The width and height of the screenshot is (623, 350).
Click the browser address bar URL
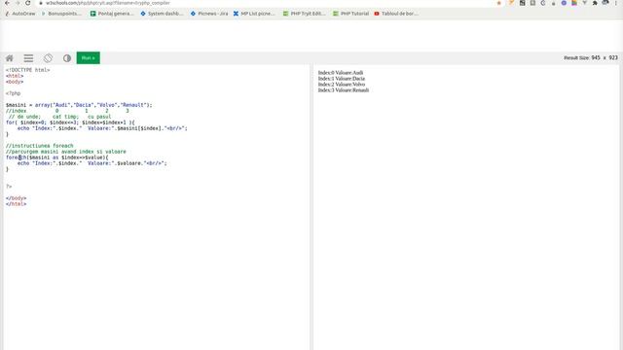point(108,3)
